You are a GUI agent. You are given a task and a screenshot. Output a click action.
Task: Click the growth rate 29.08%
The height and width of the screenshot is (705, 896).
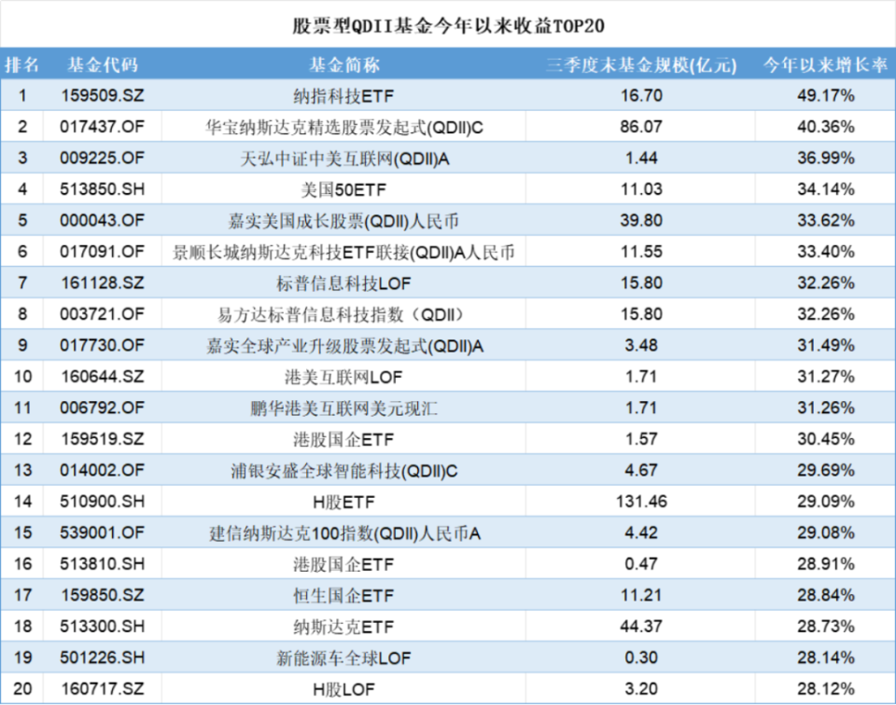coord(826,533)
